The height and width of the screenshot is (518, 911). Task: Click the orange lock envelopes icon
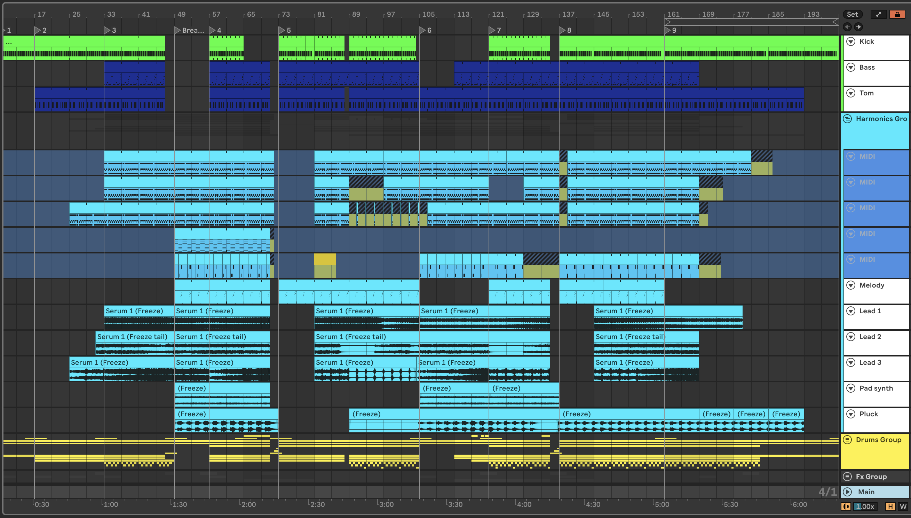click(x=897, y=14)
